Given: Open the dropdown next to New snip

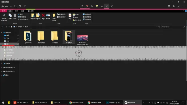Looking at the screenshot, I should [11, 6].
